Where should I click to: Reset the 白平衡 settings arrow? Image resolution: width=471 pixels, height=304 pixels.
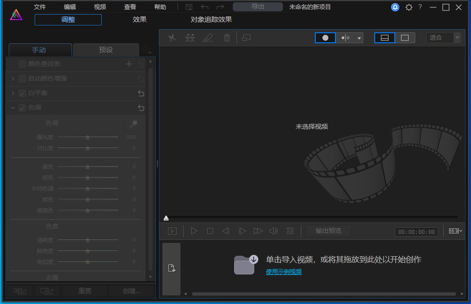(141, 93)
